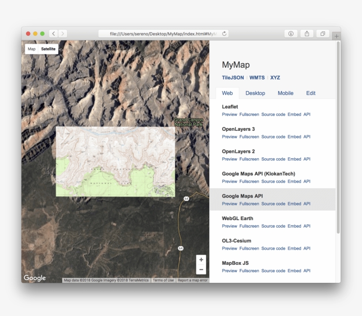362x316 pixels.
Task: Open WebGL Earth Fullscreen link
Action: coord(249,226)
